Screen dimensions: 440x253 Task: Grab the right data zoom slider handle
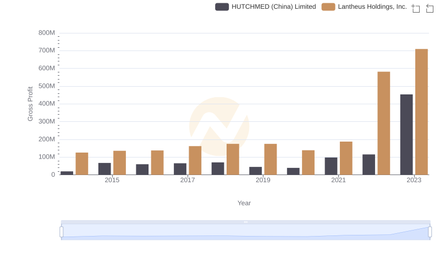430,232
